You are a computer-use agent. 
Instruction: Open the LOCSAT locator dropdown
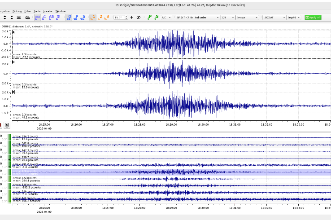[274, 18]
